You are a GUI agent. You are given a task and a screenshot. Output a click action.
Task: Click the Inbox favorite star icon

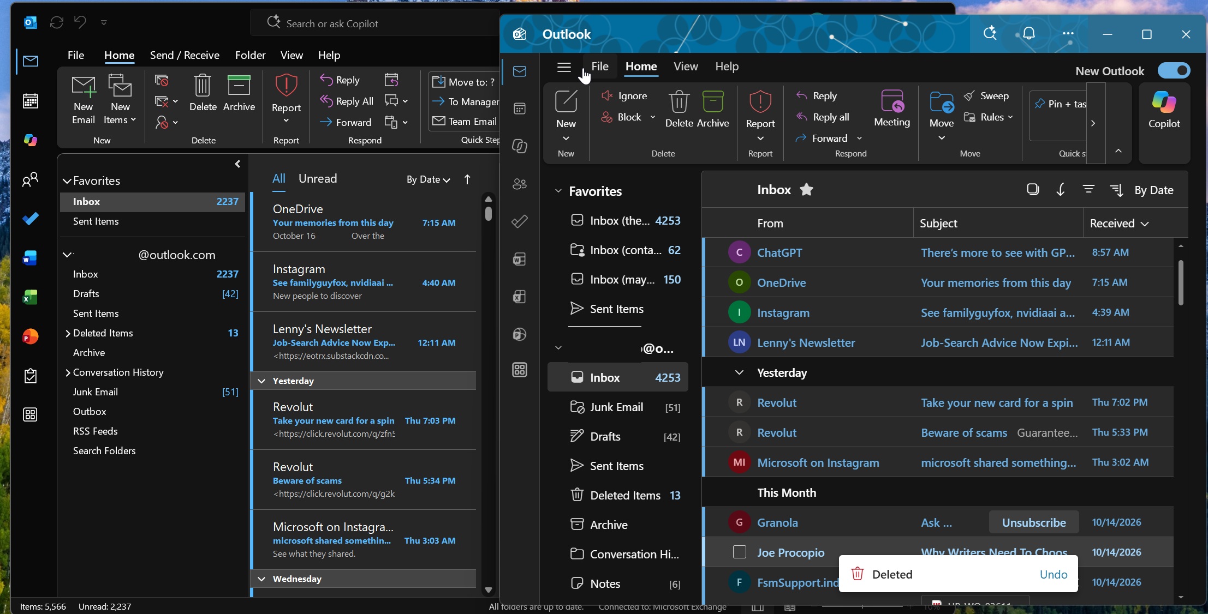pos(806,190)
